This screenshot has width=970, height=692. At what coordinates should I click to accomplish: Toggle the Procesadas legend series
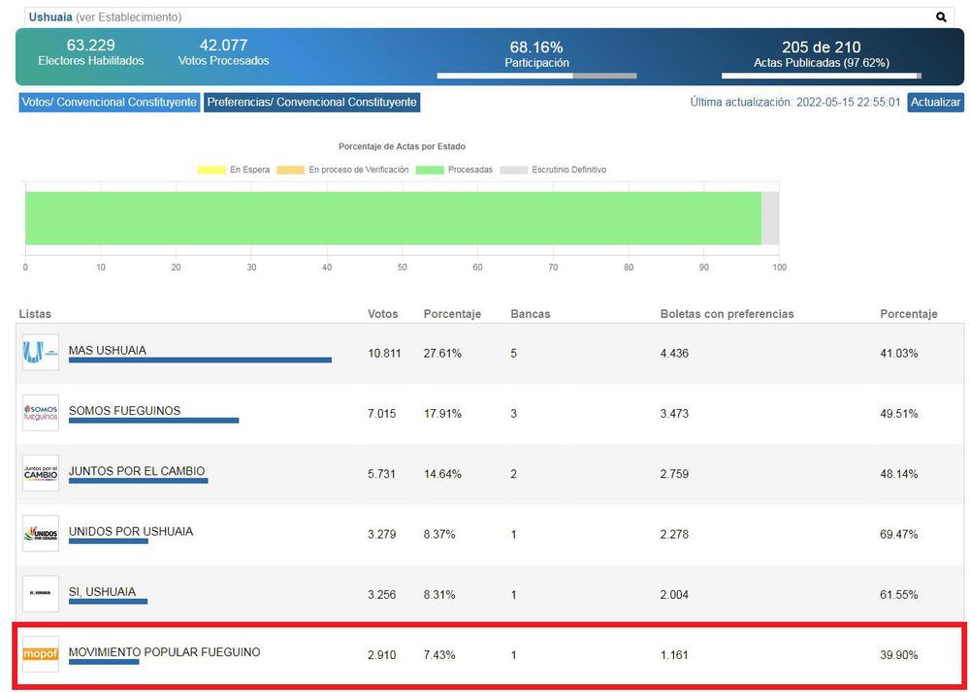(x=454, y=170)
